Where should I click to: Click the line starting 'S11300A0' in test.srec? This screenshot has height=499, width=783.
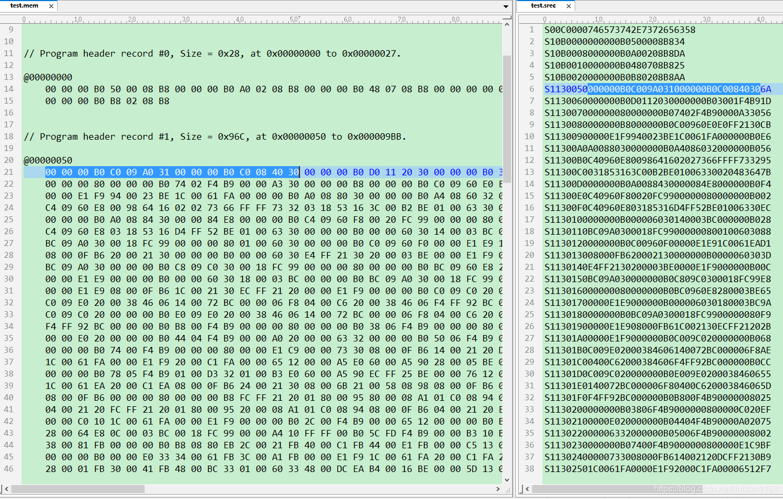658,148
